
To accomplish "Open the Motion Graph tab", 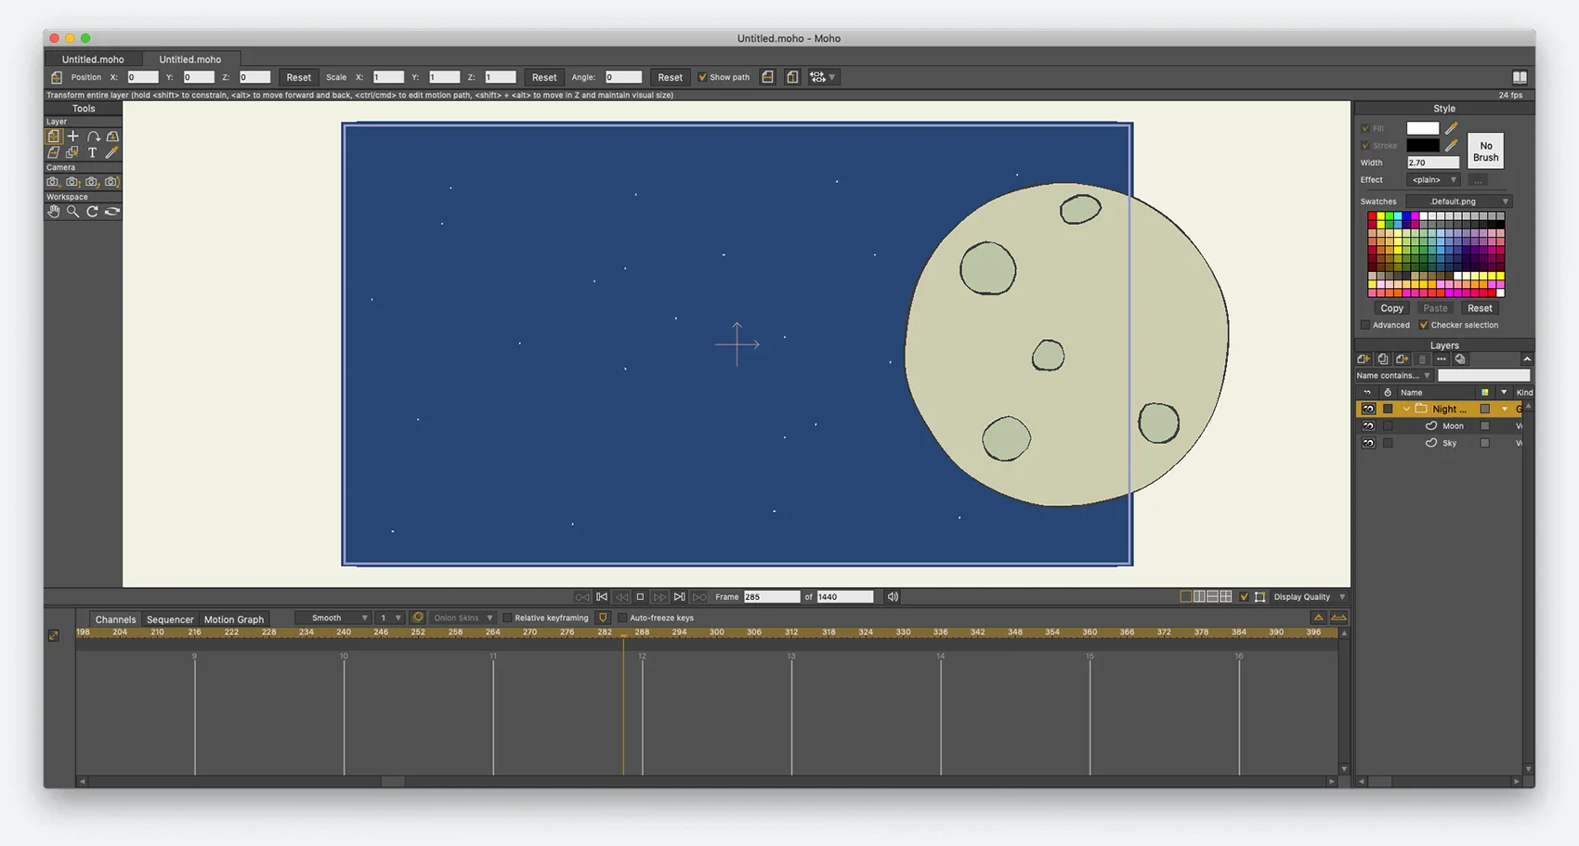I will (x=233, y=619).
